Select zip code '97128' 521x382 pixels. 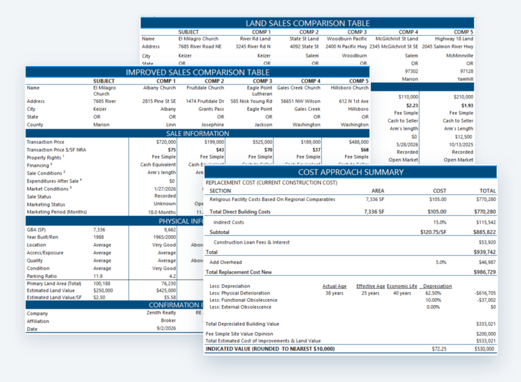pos(467,71)
